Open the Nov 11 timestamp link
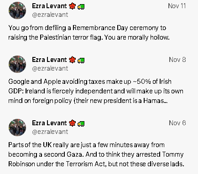The height and width of the screenshot is (174, 198). coord(177,6)
